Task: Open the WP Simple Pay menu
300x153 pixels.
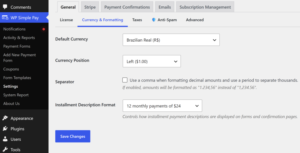Action: 24,18
